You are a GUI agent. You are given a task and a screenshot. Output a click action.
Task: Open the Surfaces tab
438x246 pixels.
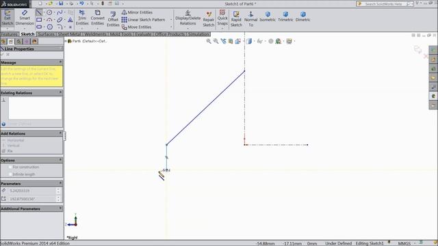pyautogui.click(x=46, y=34)
